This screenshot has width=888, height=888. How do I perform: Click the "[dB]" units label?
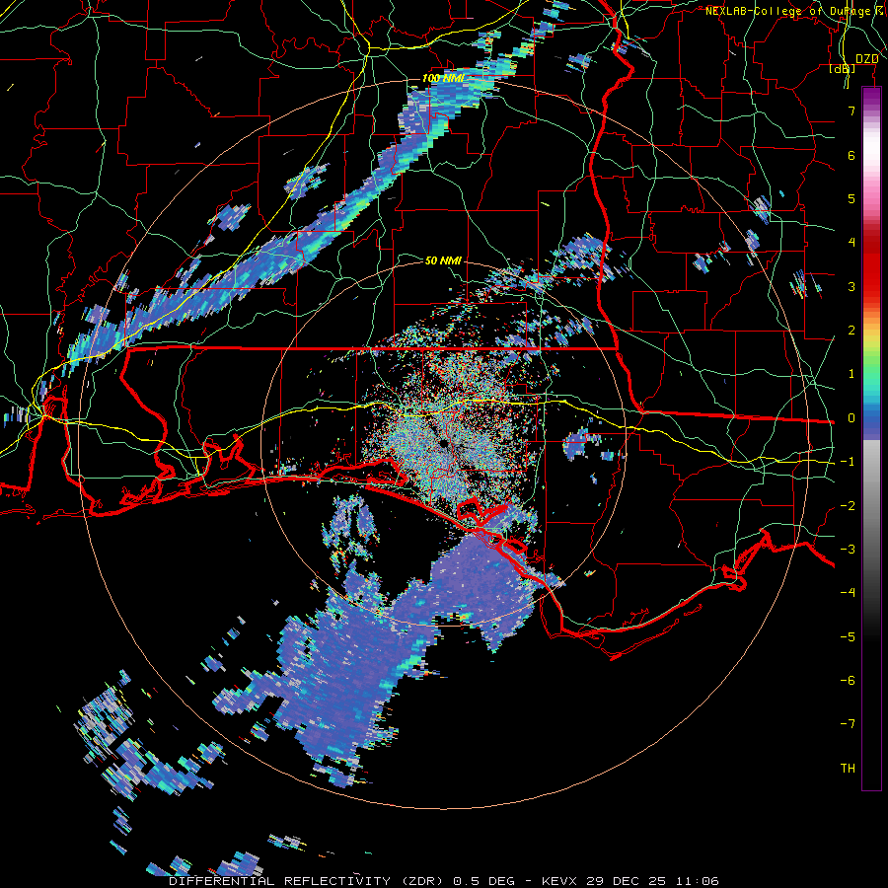point(842,68)
